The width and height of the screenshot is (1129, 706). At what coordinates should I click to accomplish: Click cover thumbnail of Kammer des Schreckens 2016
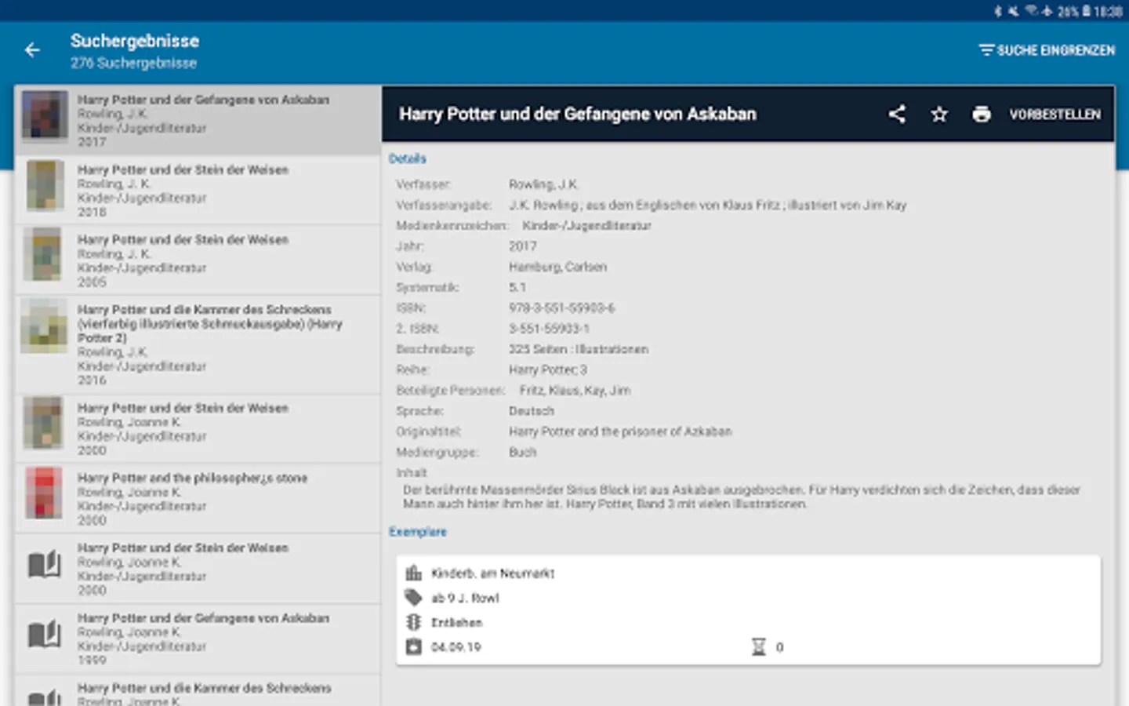coord(45,326)
